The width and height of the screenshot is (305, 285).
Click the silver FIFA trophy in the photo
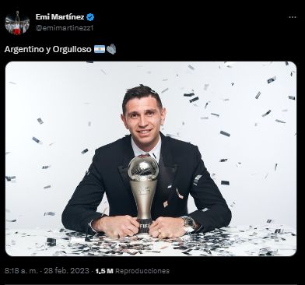click(x=143, y=193)
